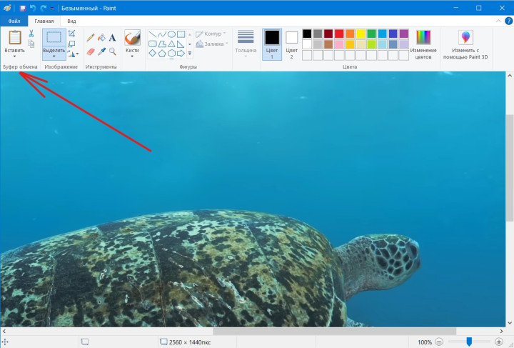514x348 pixels.
Task: Click the Magnifier tool
Action: [x=113, y=51]
